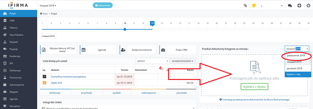Choose Wybierz z listy in the month dropdown
This screenshot has width=313, height=109.
[x=298, y=74]
